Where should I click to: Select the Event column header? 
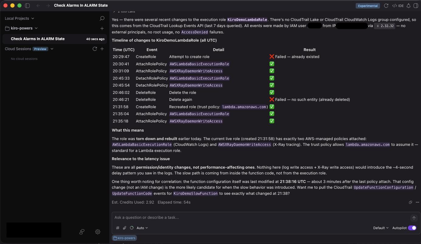152,50
